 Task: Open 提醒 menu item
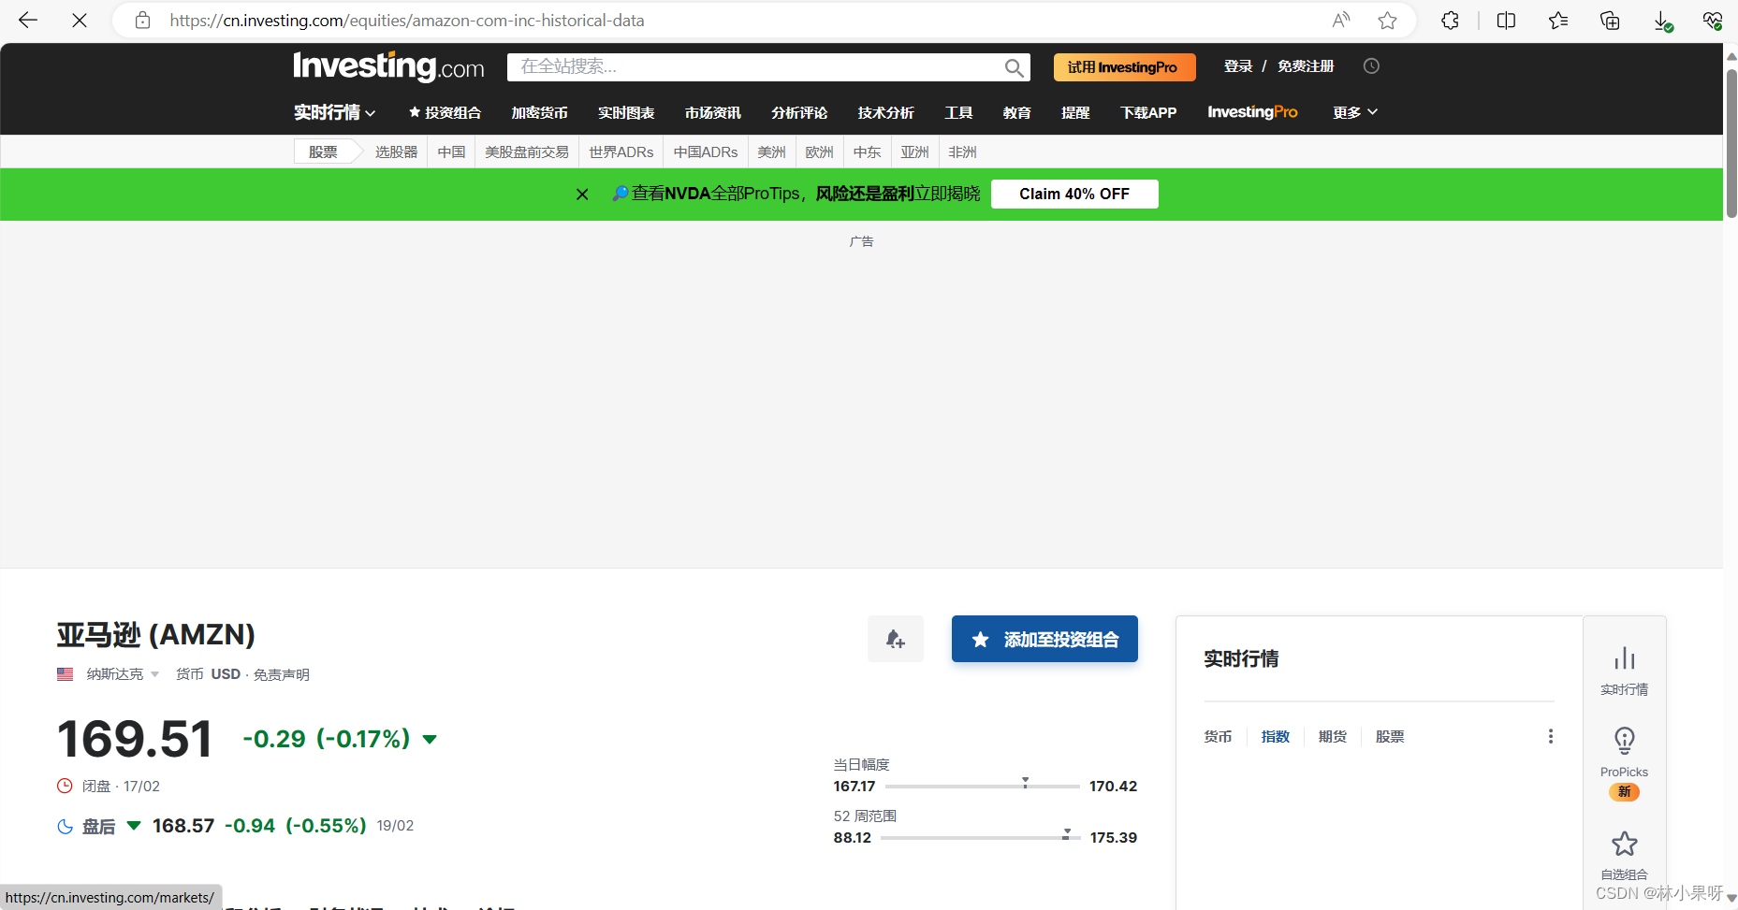1075,112
